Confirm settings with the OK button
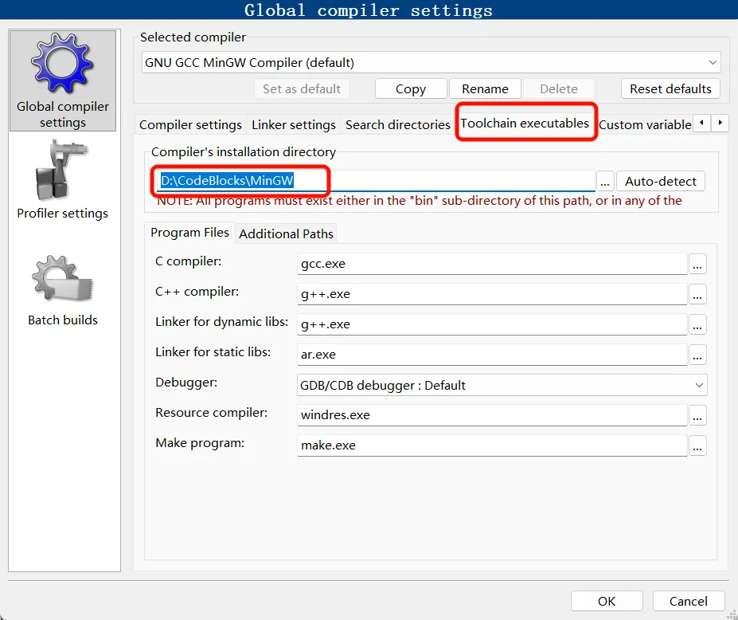The image size is (738, 620). click(607, 601)
